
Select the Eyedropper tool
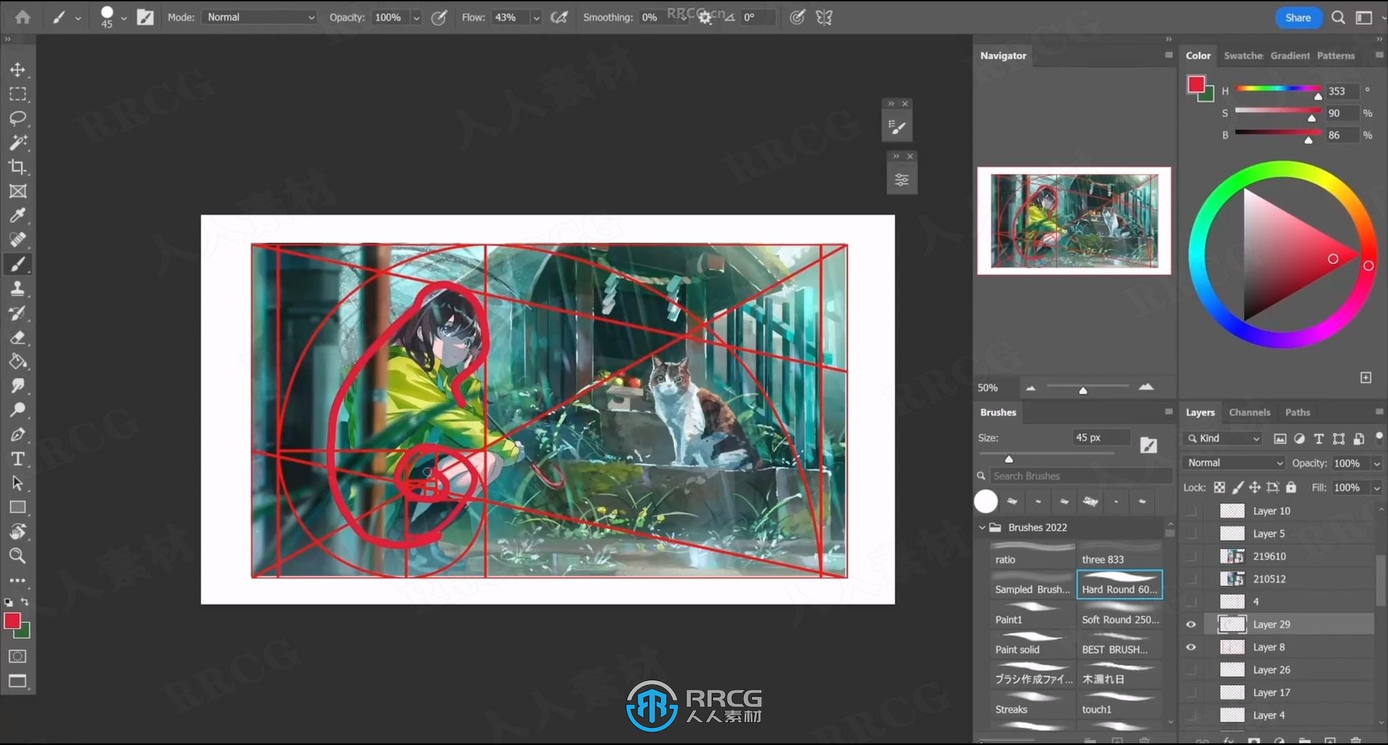[x=18, y=215]
